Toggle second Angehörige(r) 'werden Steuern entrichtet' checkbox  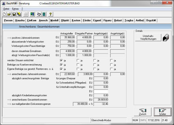112,60
